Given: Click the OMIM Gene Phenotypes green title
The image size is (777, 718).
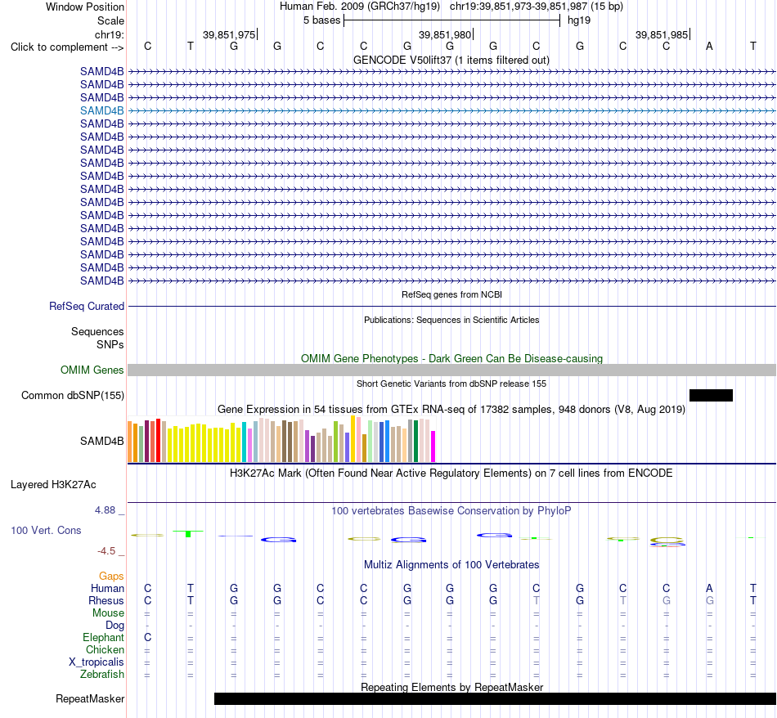Looking at the screenshot, I should (x=451, y=358).
